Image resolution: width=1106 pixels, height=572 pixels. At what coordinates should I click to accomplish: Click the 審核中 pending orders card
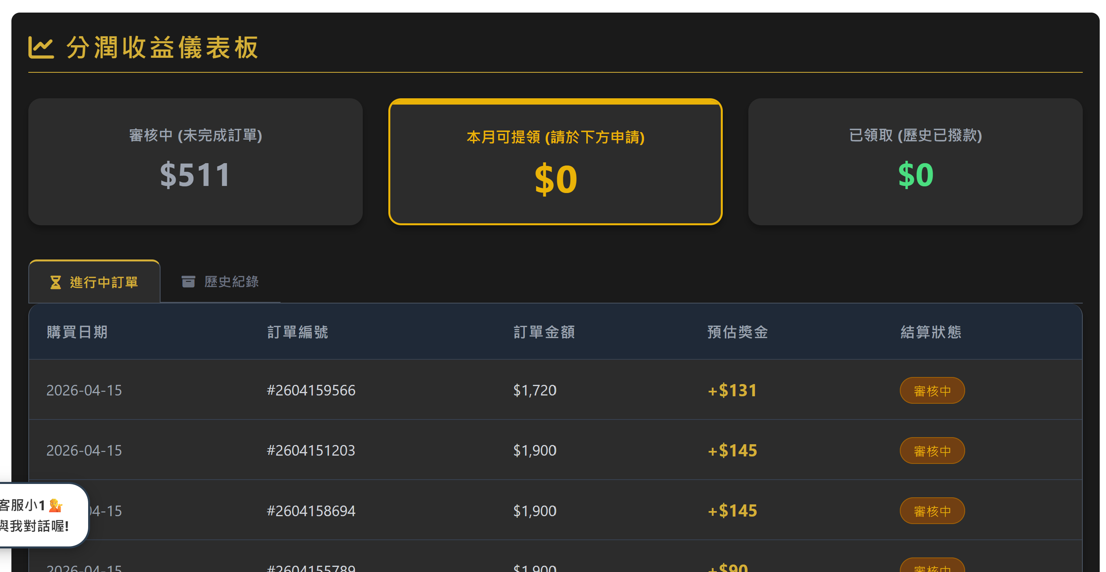coord(196,162)
